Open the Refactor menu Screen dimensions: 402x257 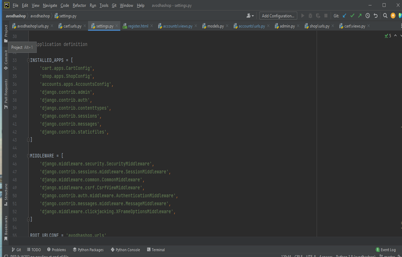tap(79, 5)
